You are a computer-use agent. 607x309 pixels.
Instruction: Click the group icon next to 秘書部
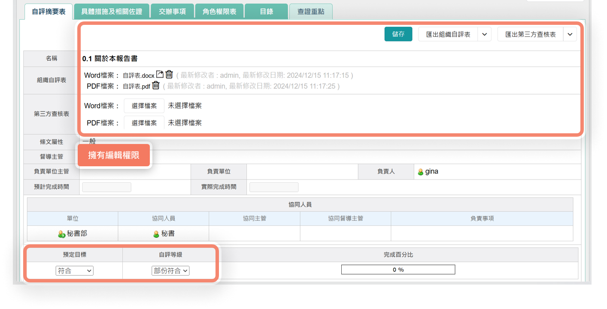click(61, 234)
